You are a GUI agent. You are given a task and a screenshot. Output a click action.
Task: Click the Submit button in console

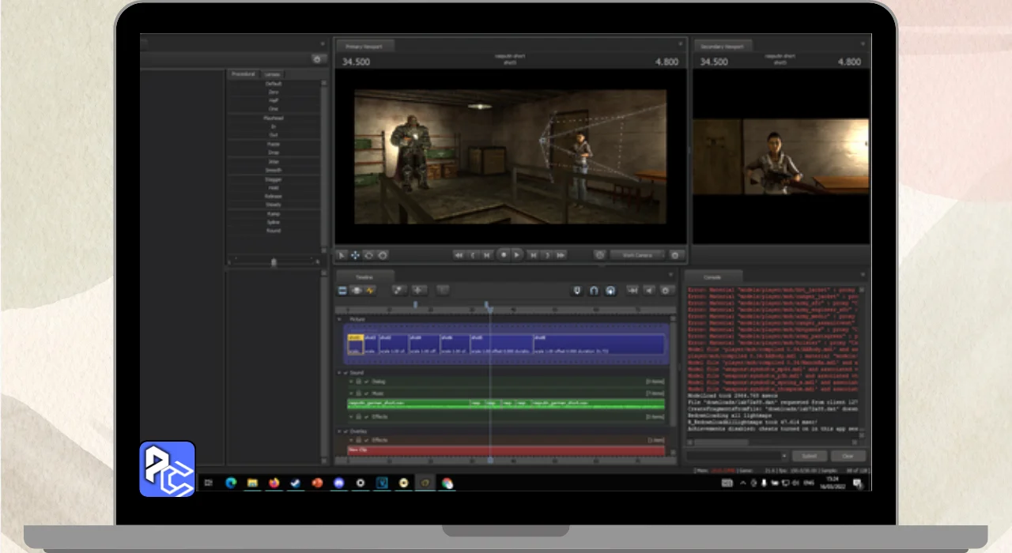(x=810, y=456)
